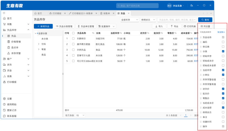Viewport: 228px width, 131px height.
Task: Switch to the 首页 tab
Action: [38, 13]
